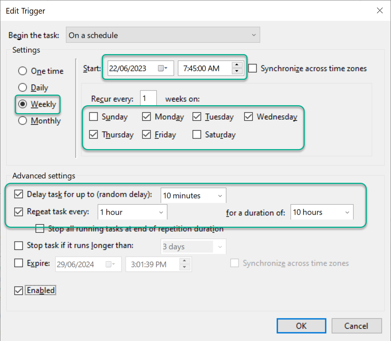Open the random delay duration dropdown
The image size is (391, 341).
coord(220,195)
